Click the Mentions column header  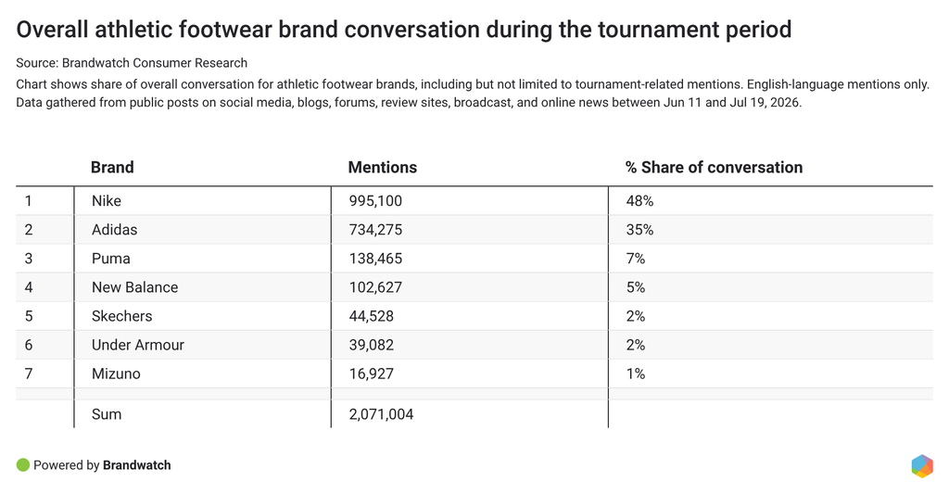383,167
